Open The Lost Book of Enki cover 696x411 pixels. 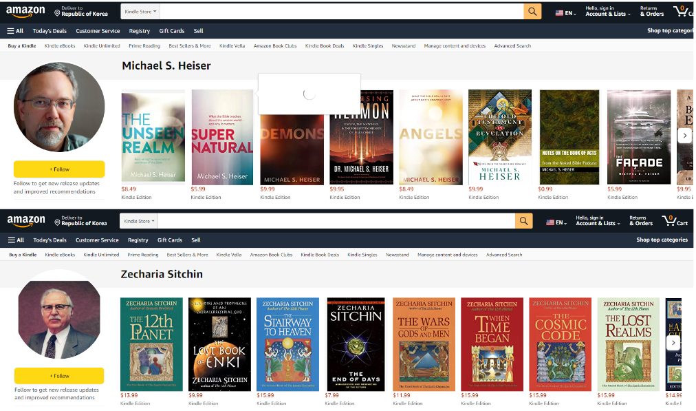coord(219,344)
